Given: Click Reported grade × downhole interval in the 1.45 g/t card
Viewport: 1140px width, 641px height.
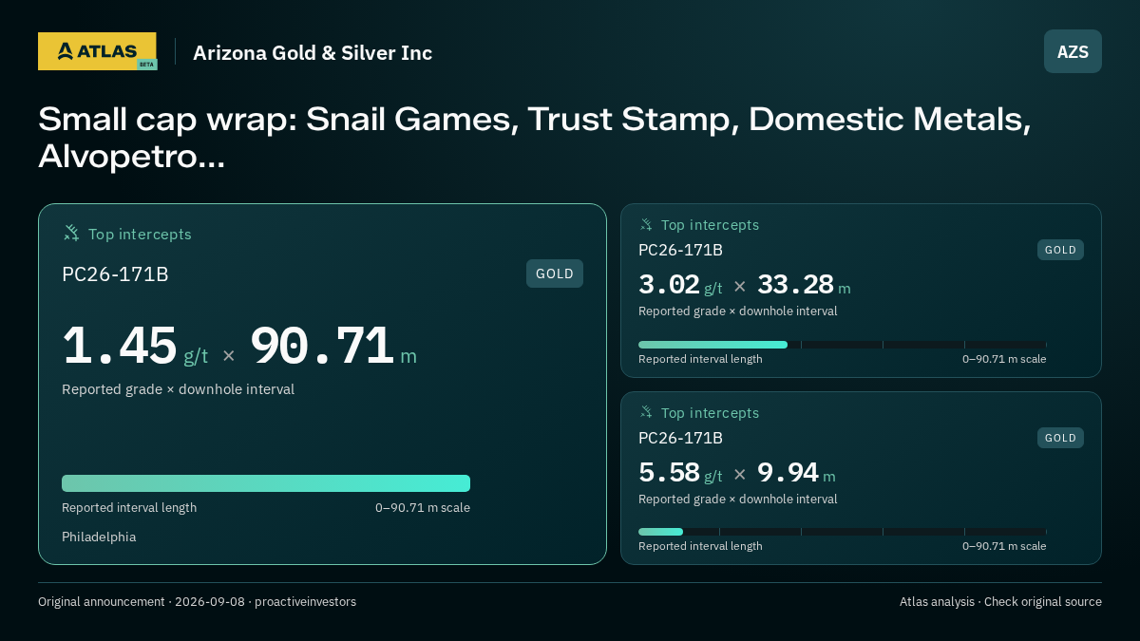Looking at the screenshot, I should 178,389.
